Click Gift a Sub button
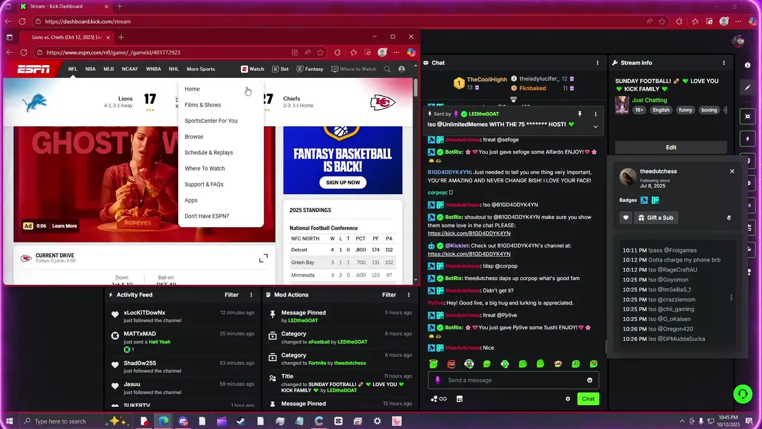 (x=655, y=217)
